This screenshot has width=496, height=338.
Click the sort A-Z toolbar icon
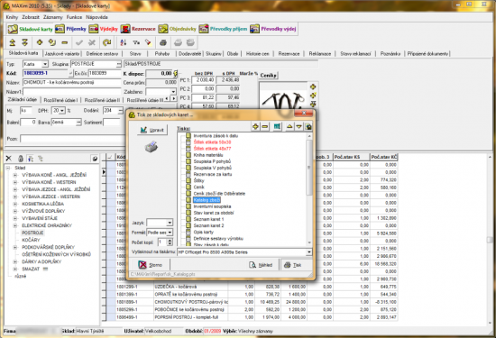point(124,42)
